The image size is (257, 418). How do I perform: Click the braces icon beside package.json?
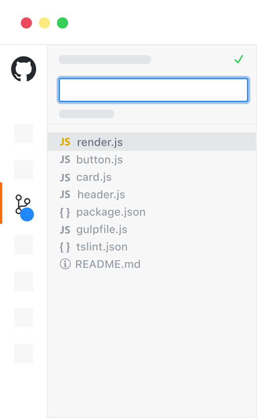click(65, 212)
